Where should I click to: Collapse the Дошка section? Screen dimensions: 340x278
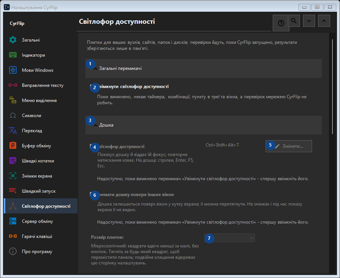coord(203,125)
